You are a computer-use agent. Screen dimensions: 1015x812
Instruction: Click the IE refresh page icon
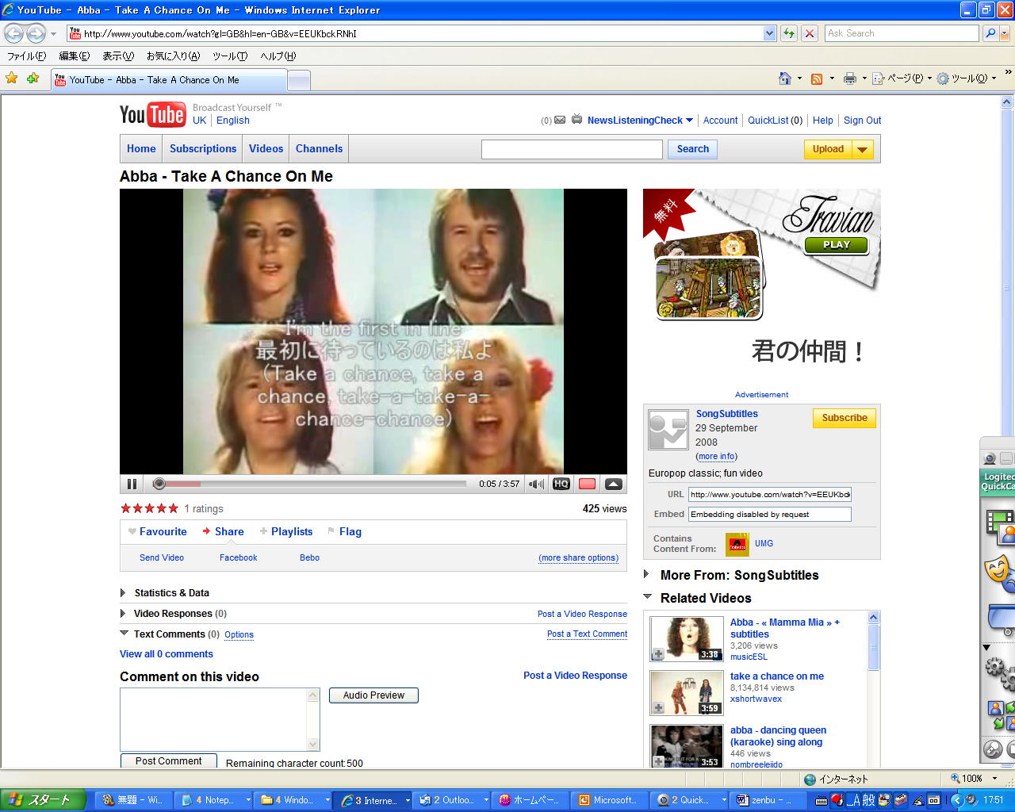[x=788, y=33]
